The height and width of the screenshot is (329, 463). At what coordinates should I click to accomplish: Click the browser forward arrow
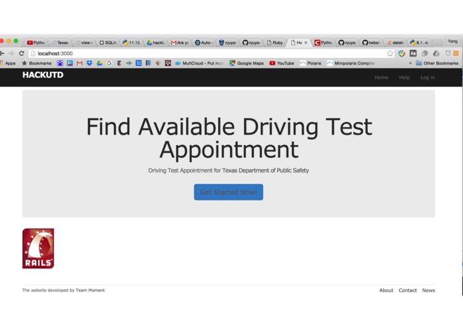[11, 53]
